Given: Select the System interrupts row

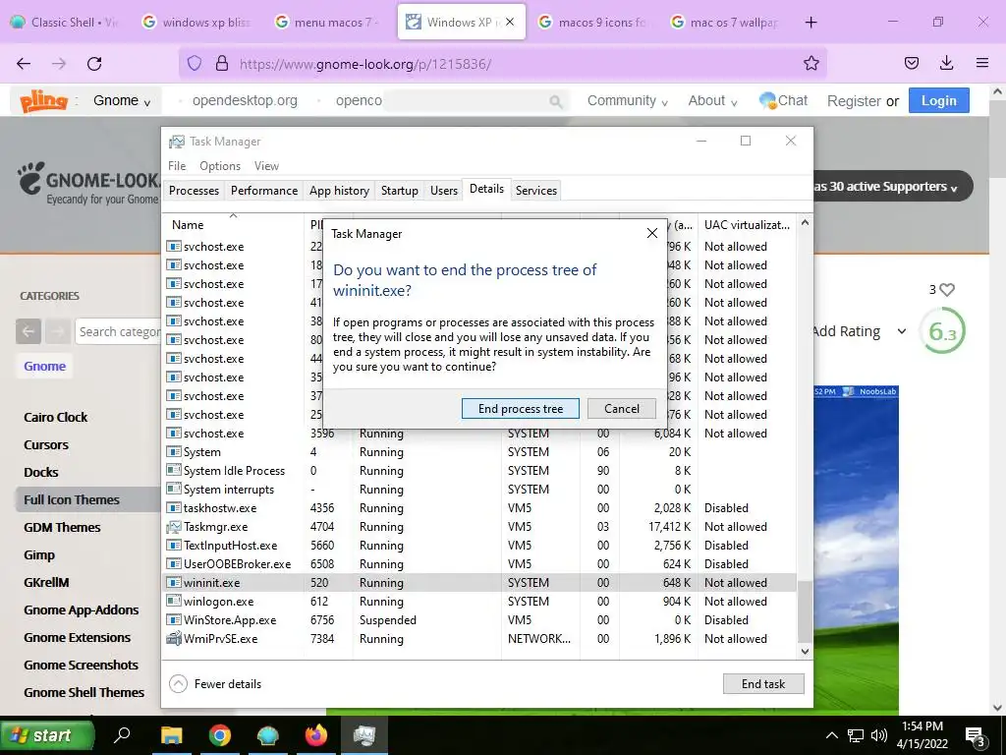Looking at the screenshot, I should pyautogui.click(x=479, y=490).
